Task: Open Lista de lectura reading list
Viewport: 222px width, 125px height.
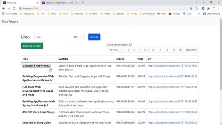Action: pyautogui.click(x=212, y=14)
